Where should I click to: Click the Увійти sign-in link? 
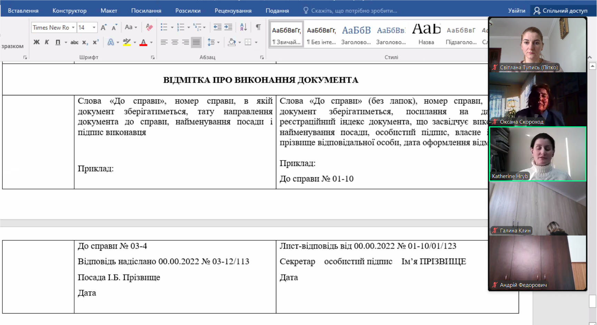pyautogui.click(x=516, y=11)
